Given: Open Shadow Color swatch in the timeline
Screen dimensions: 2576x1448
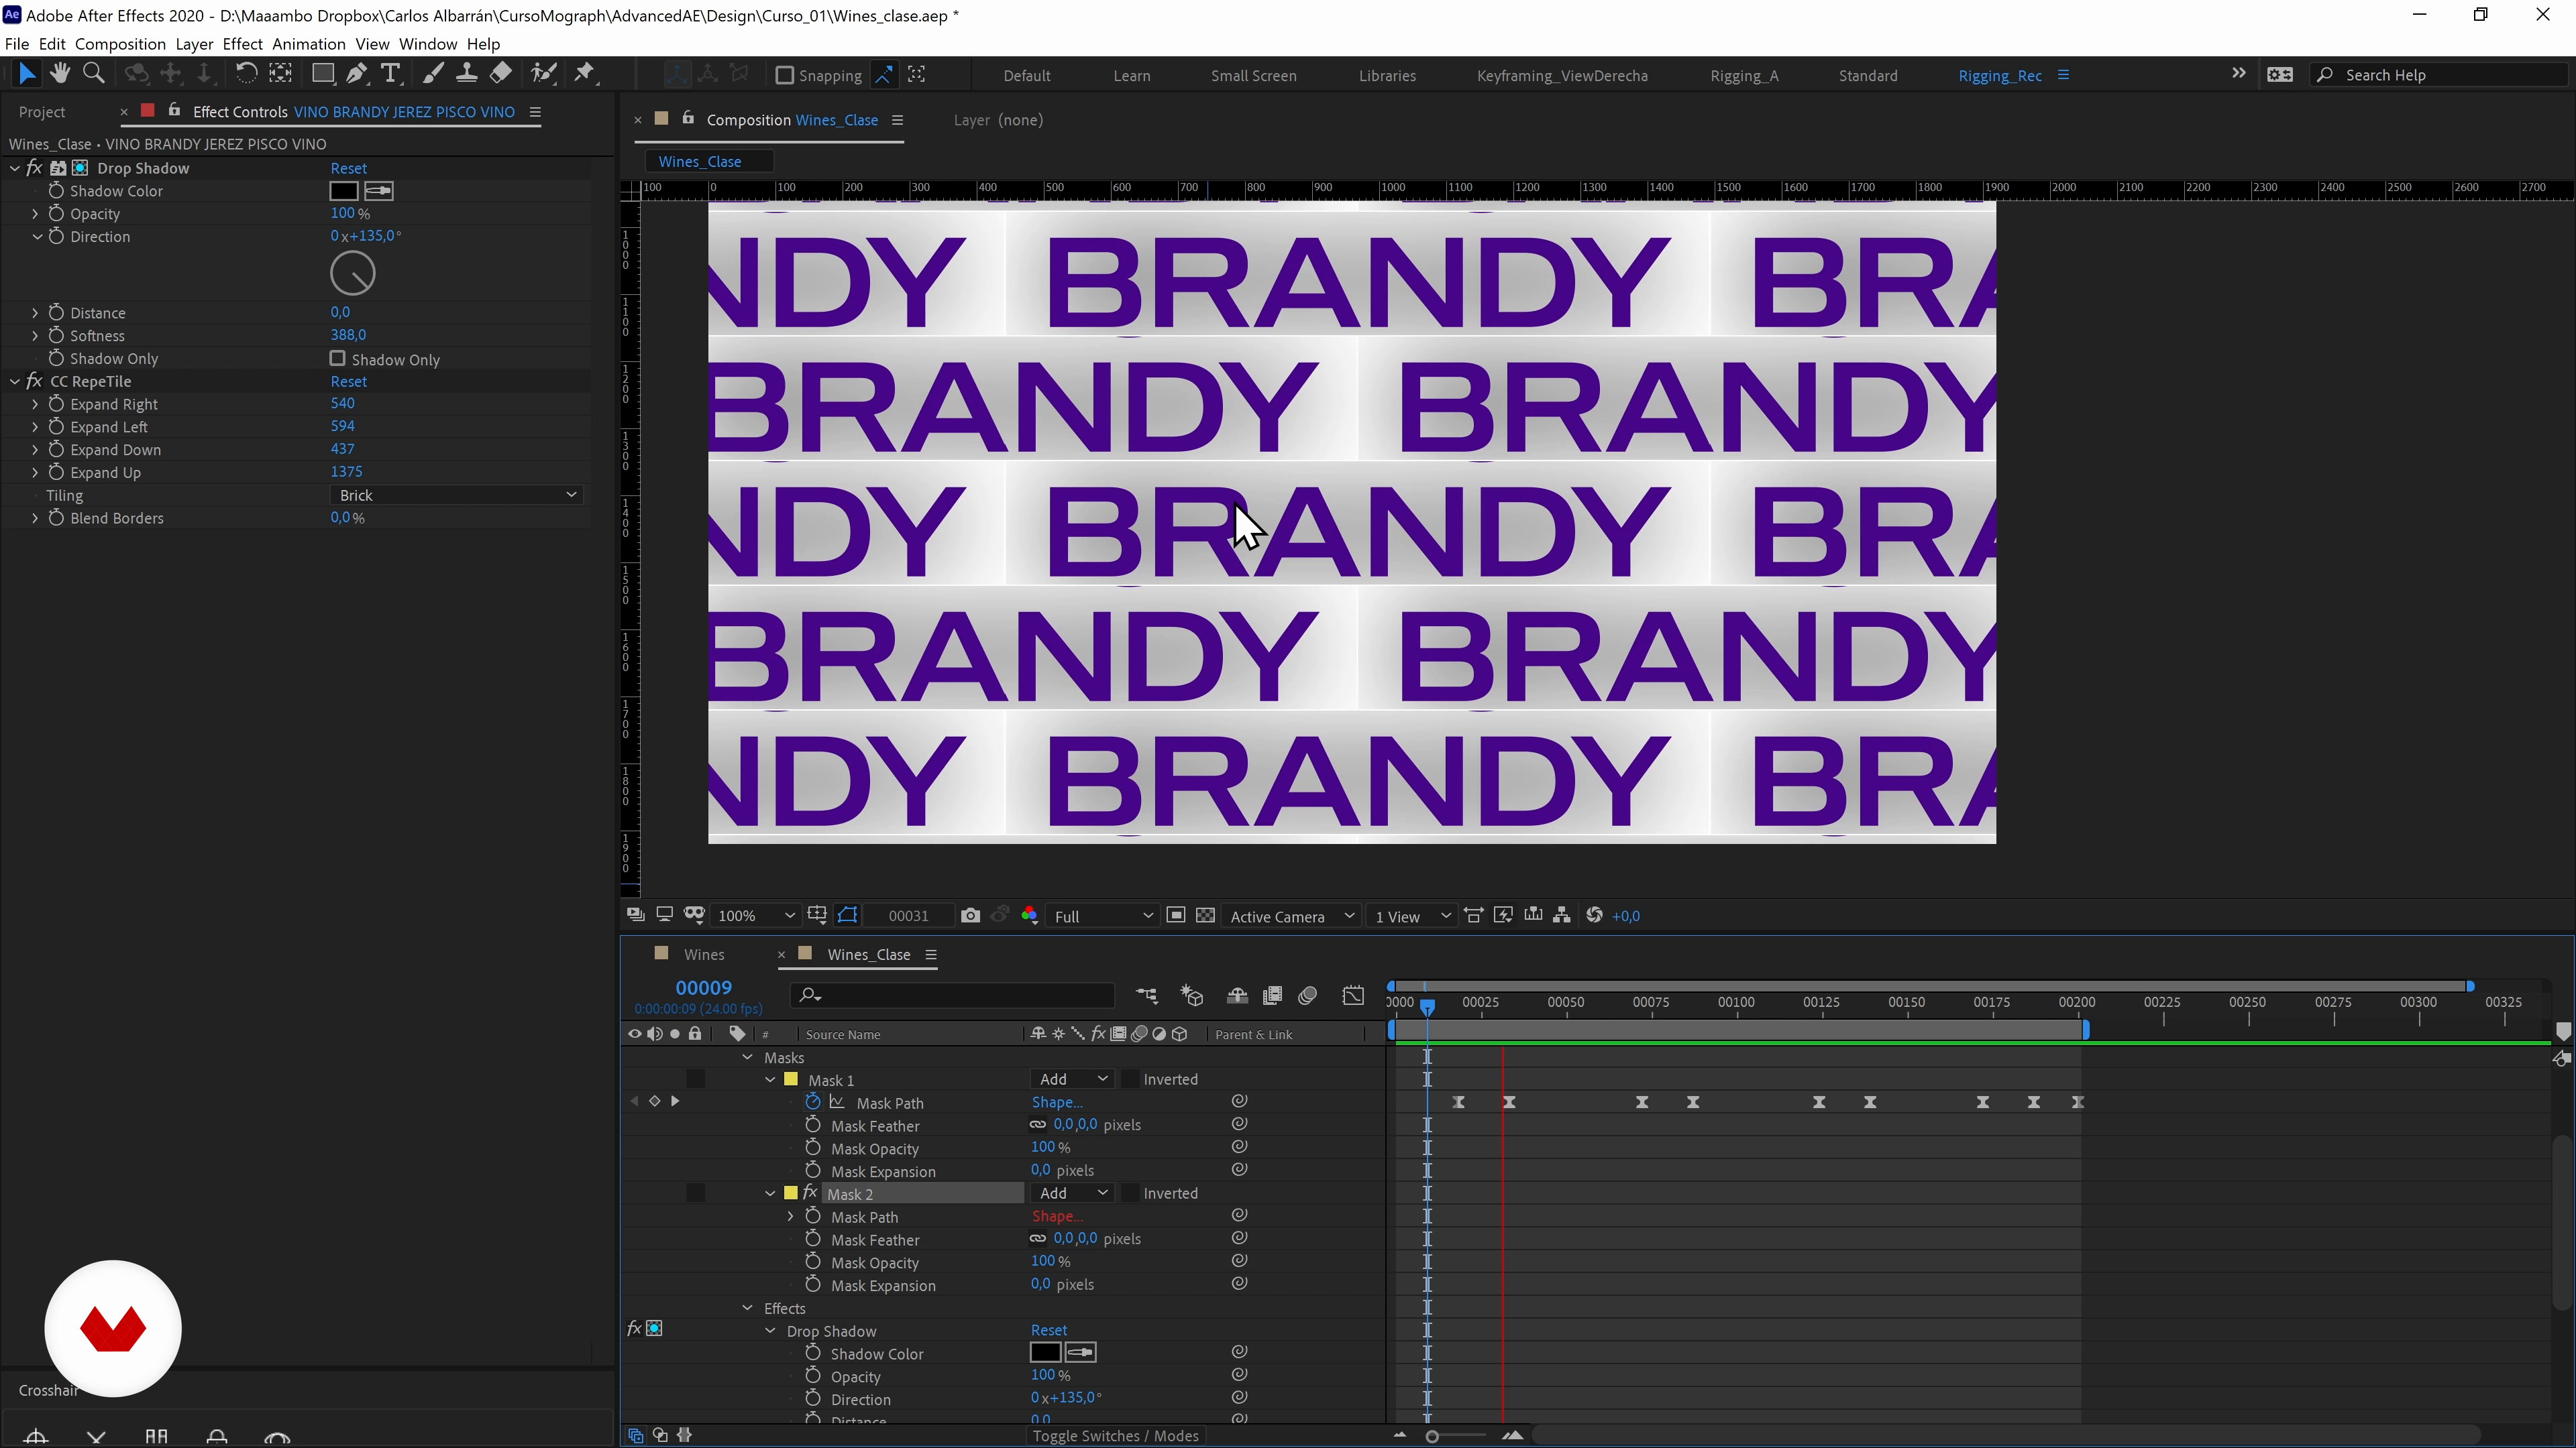Looking at the screenshot, I should (x=1045, y=1352).
